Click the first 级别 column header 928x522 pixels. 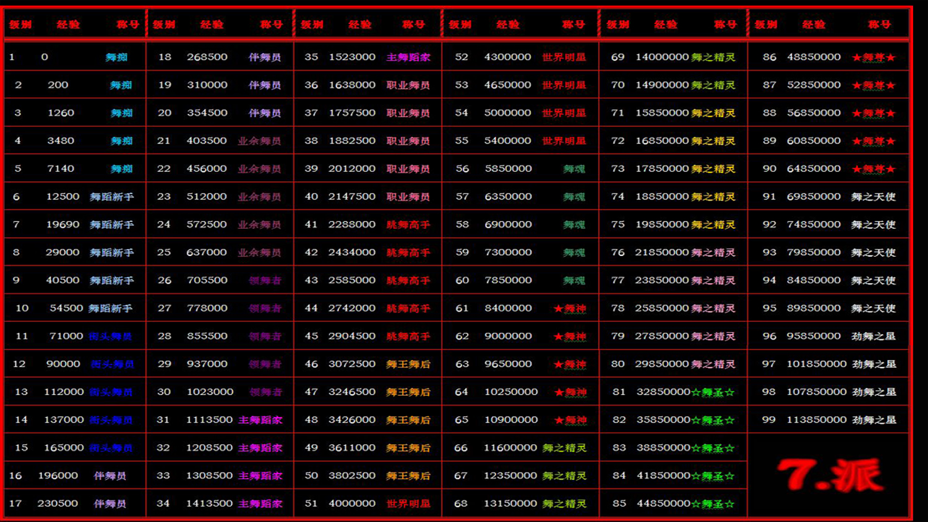[20, 25]
